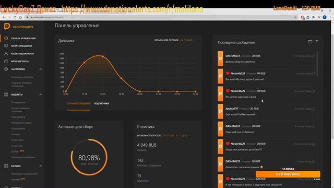
Task: Open Оповещения widget settings
Action: [18, 102]
